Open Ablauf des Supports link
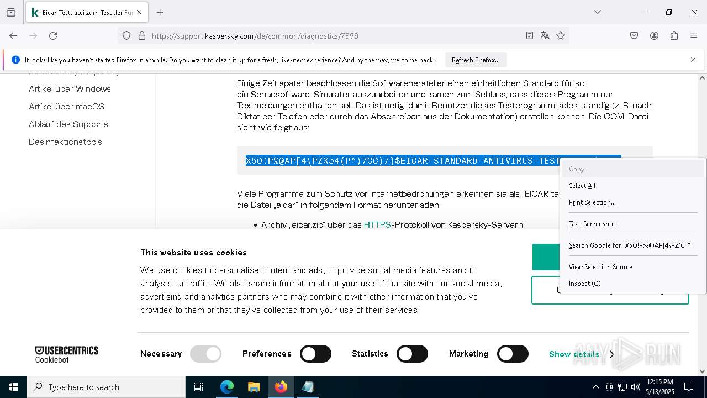 68,124
